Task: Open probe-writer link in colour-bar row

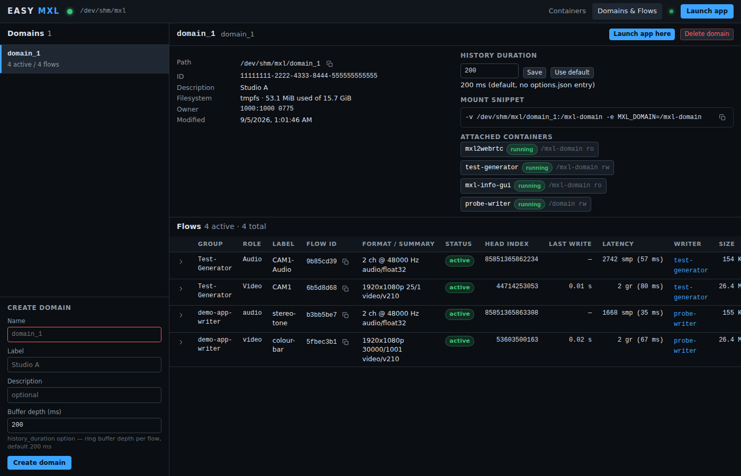Action: click(685, 345)
